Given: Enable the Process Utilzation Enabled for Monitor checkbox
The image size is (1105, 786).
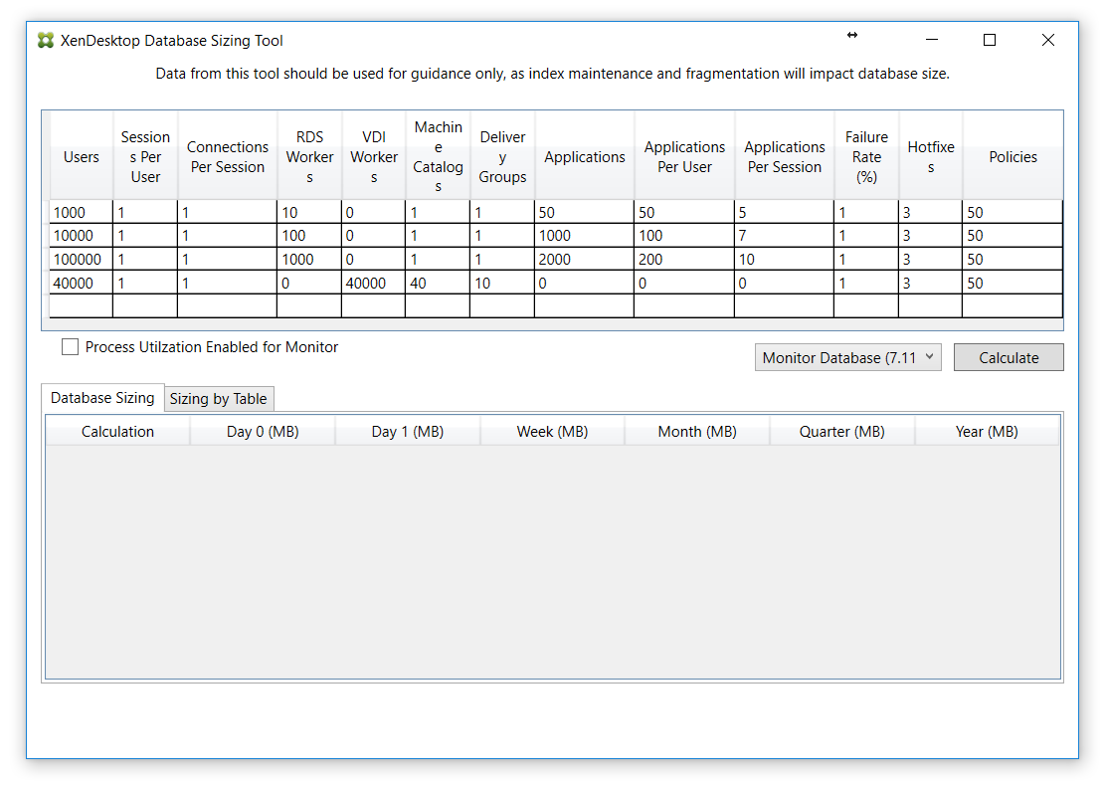Looking at the screenshot, I should [70, 346].
